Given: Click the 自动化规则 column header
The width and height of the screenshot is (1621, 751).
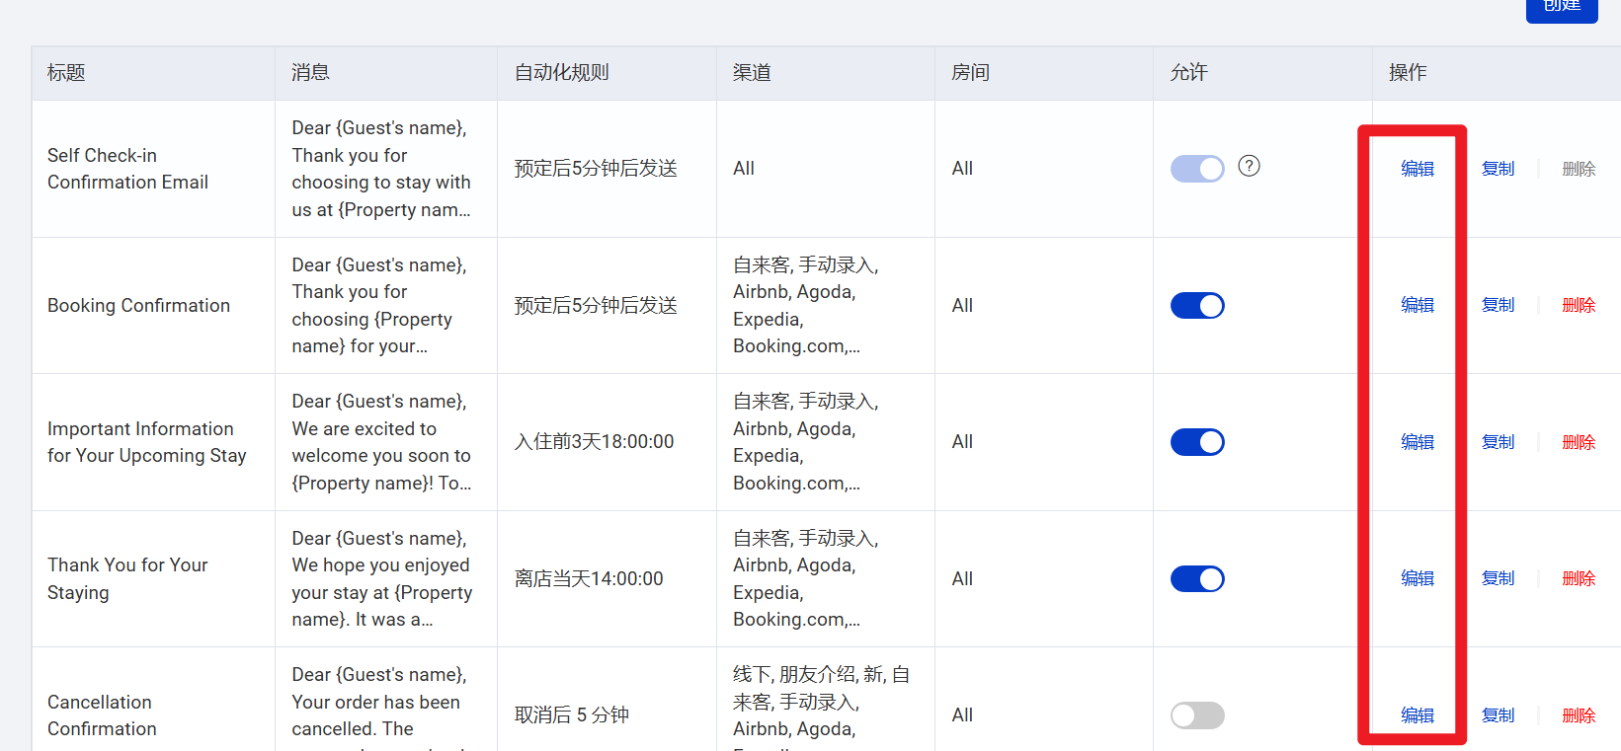Looking at the screenshot, I should pyautogui.click(x=562, y=72).
